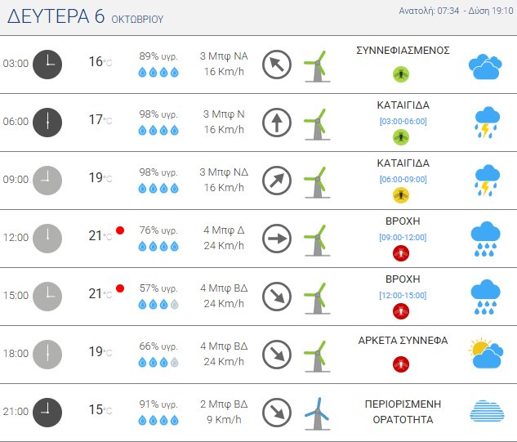Click the humidity droplets at 15:00

point(158,304)
